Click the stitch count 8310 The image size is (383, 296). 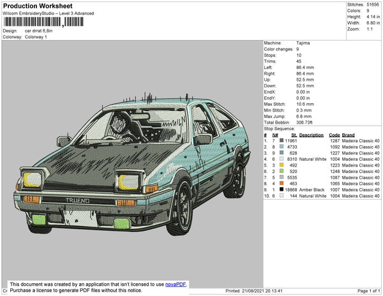click(292, 159)
